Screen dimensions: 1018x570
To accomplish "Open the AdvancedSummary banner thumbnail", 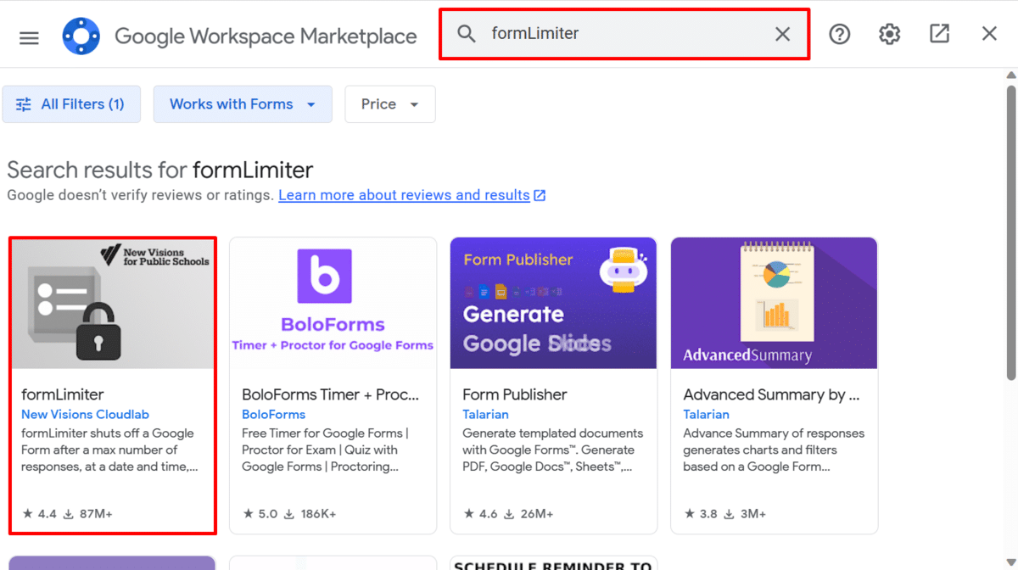I will 774,303.
